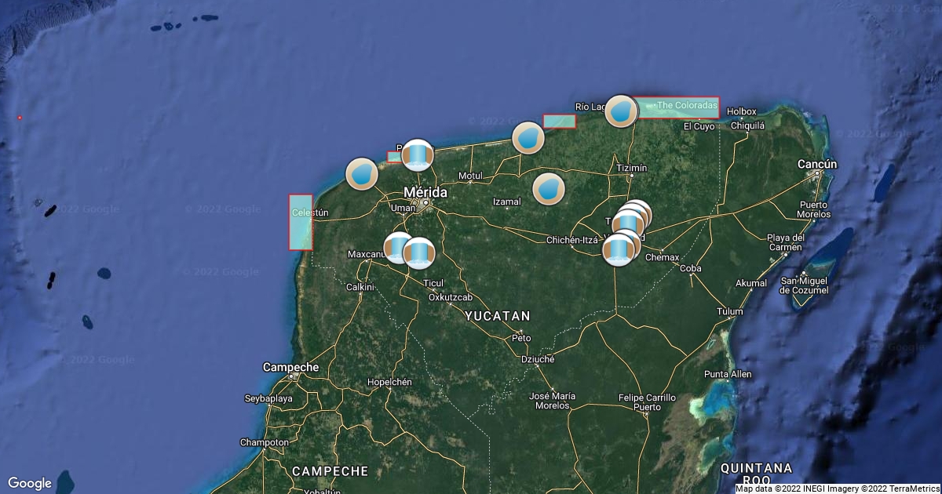Click the water drop marker at Río Lagartos
Viewport: 942px width, 494px height.
[621, 111]
